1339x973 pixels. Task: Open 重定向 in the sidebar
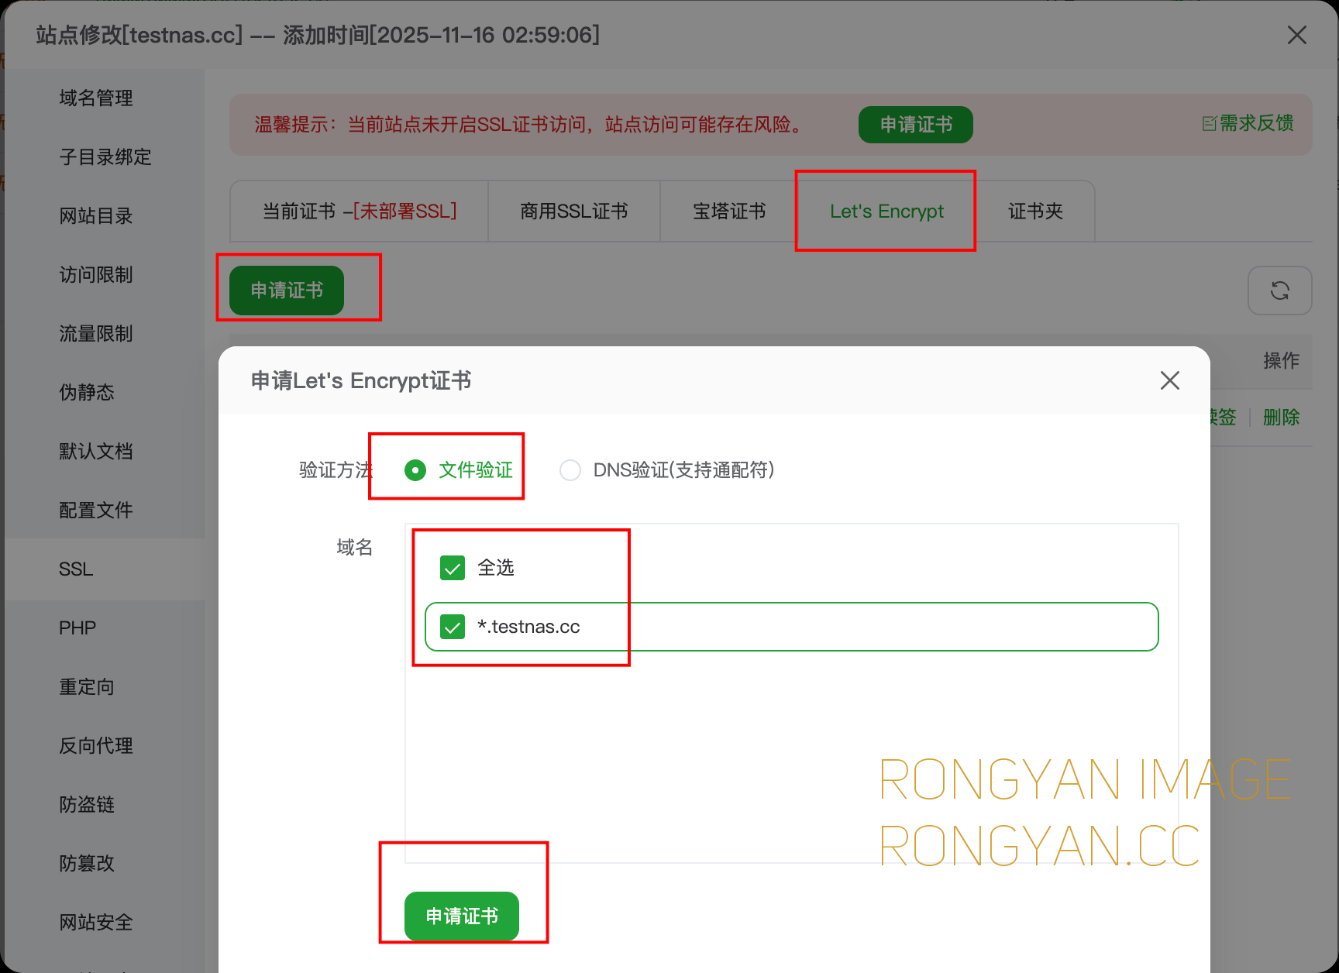[x=87, y=687]
